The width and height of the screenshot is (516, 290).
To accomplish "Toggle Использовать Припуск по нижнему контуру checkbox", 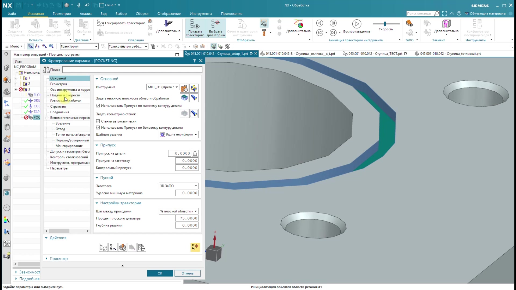I will tap(98, 106).
